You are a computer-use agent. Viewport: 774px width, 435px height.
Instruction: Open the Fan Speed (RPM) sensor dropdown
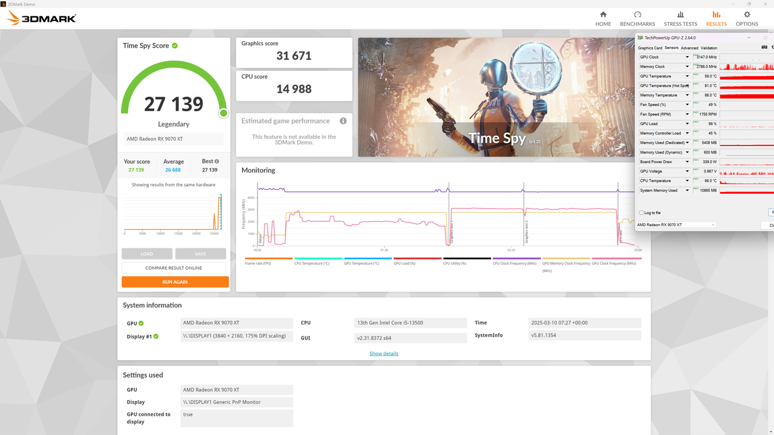[687, 114]
